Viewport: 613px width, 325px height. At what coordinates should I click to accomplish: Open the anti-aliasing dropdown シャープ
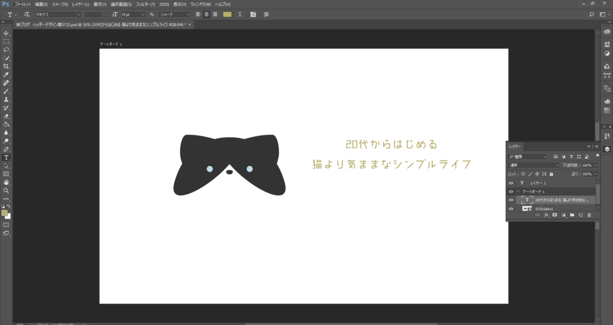[x=174, y=14]
